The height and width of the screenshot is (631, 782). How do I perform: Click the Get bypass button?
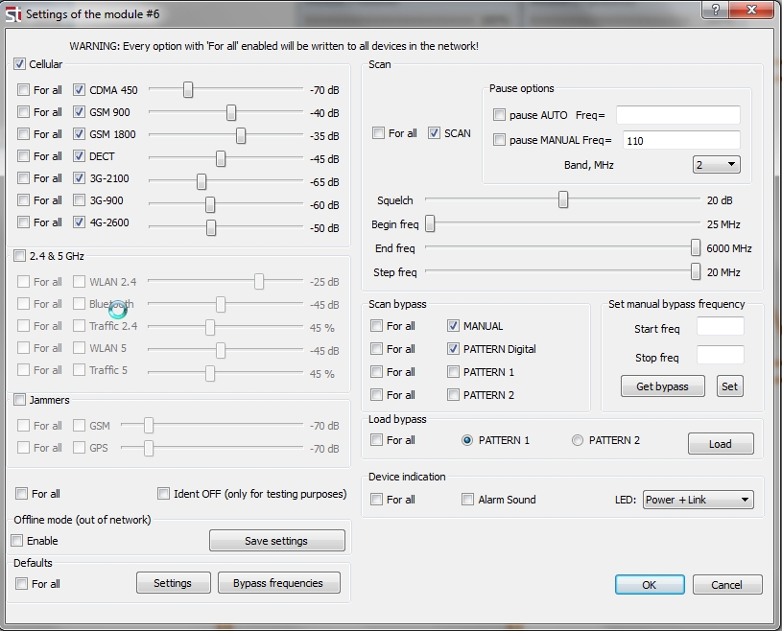[662, 386]
